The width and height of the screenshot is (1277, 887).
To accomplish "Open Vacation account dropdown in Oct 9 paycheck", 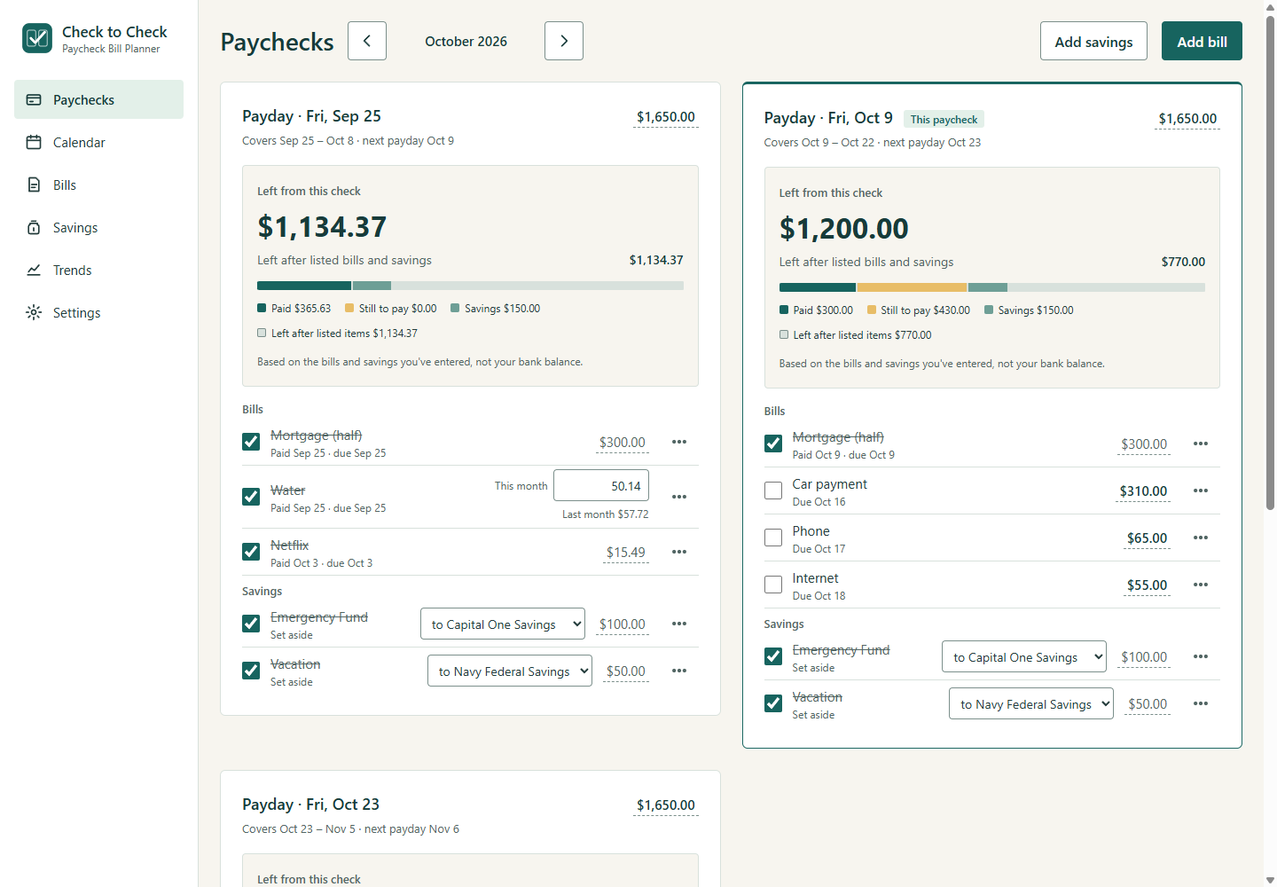I will (1031, 703).
